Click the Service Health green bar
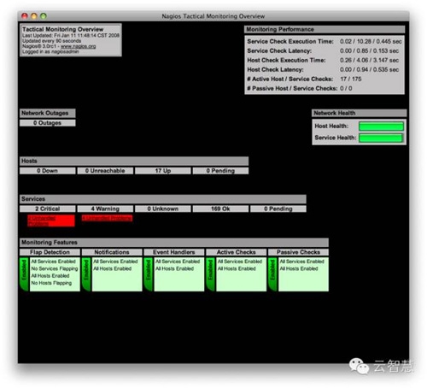This screenshot has width=427, height=388. 381,138
